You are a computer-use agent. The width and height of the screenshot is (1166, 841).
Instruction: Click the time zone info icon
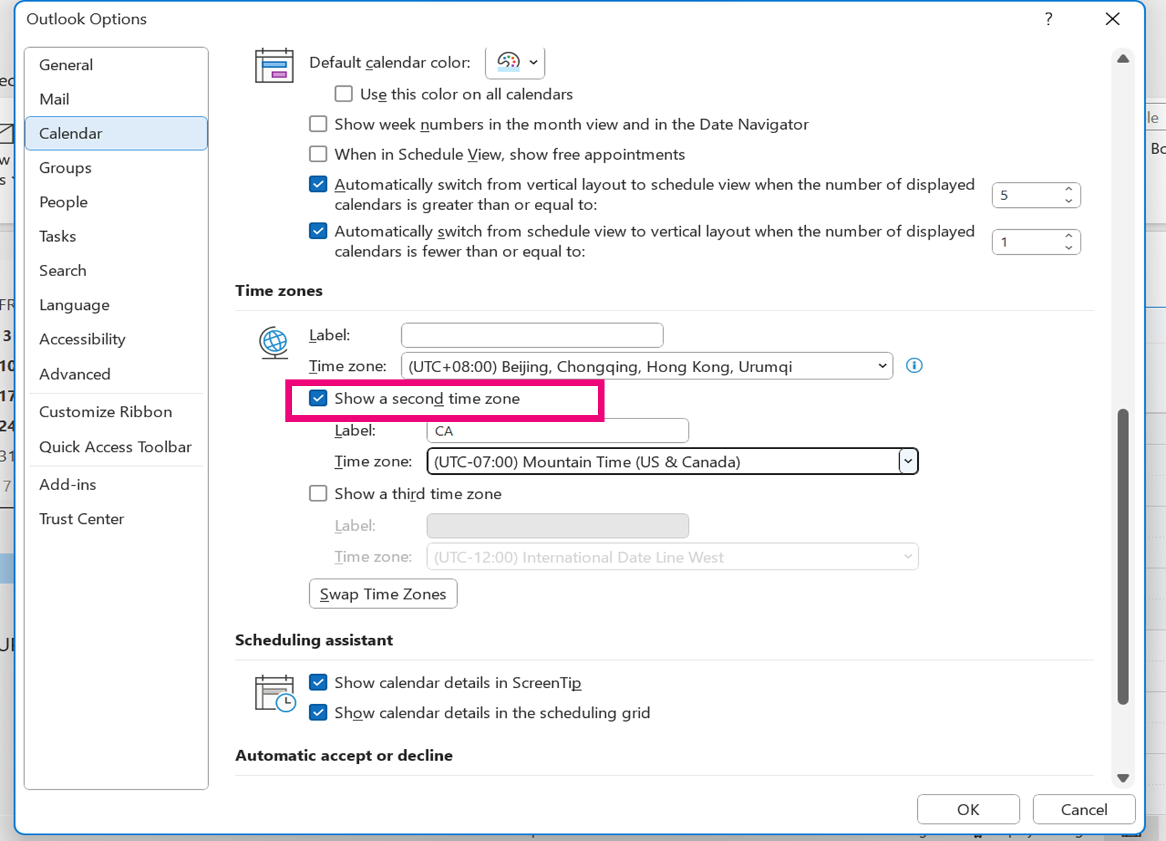[x=914, y=366]
